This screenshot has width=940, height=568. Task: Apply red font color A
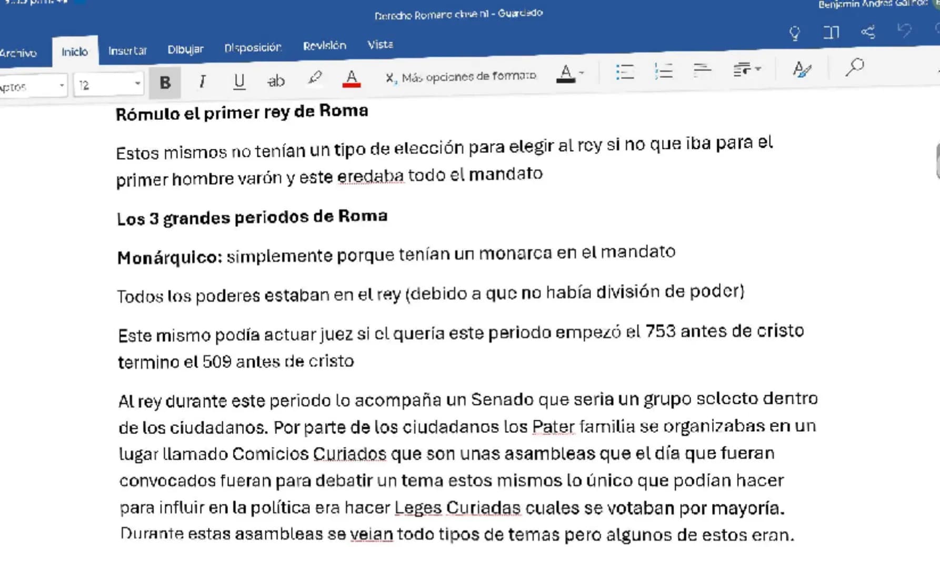352,78
